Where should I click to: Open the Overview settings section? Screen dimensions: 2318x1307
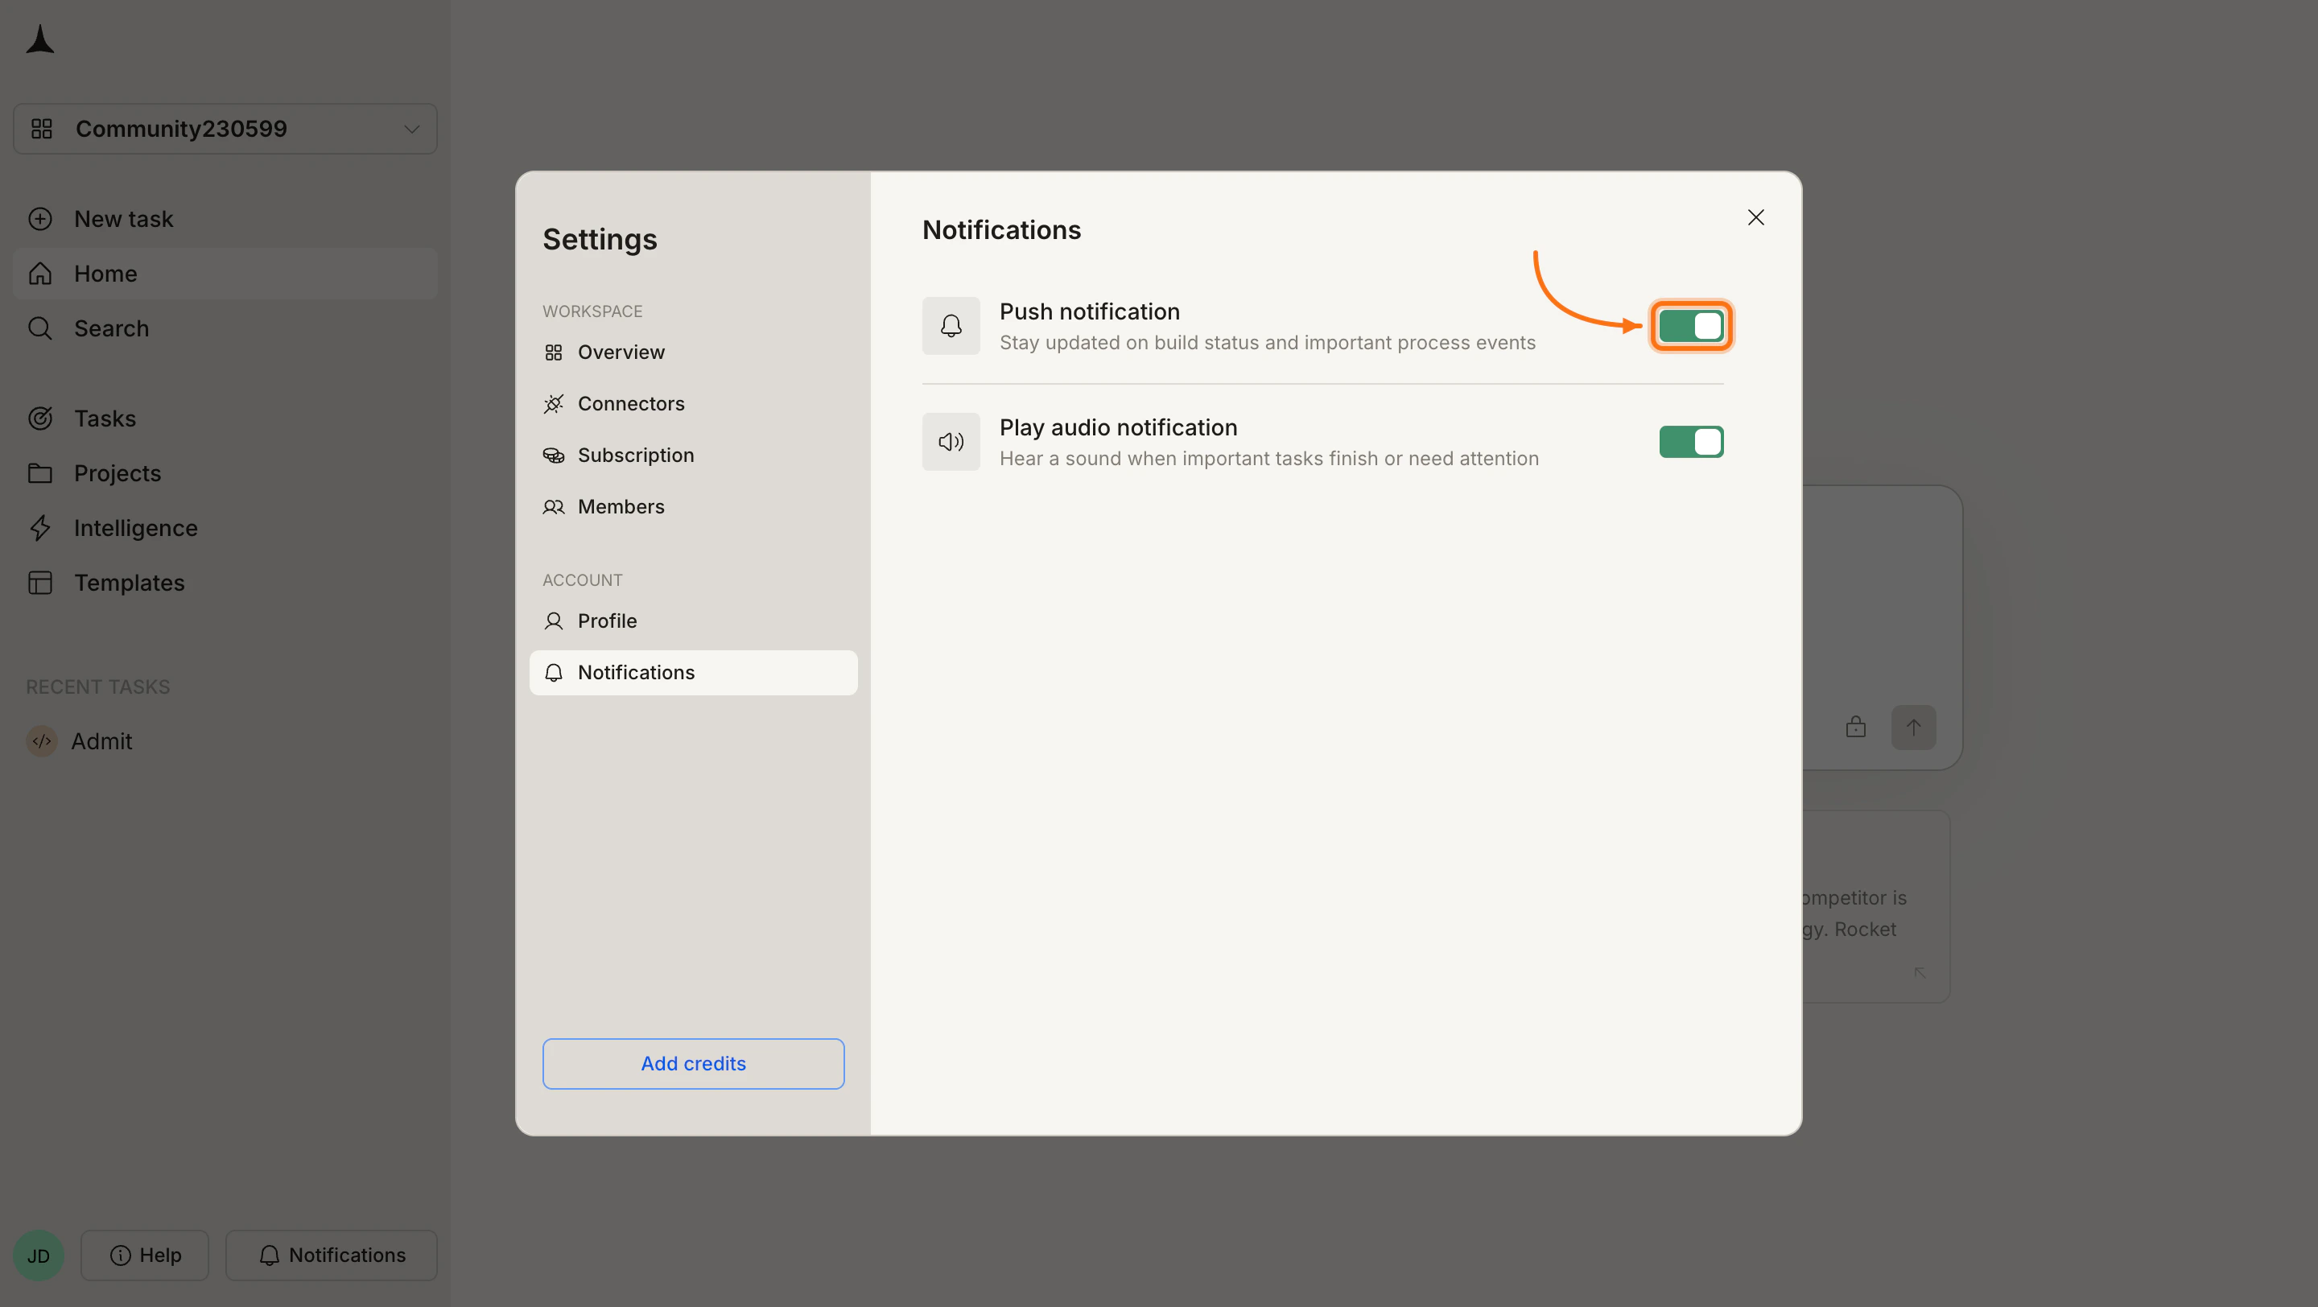pyautogui.click(x=693, y=353)
